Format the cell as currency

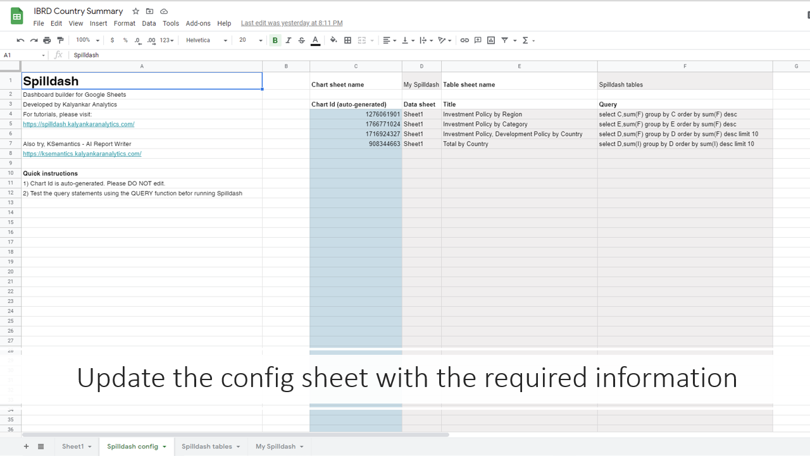coord(112,40)
